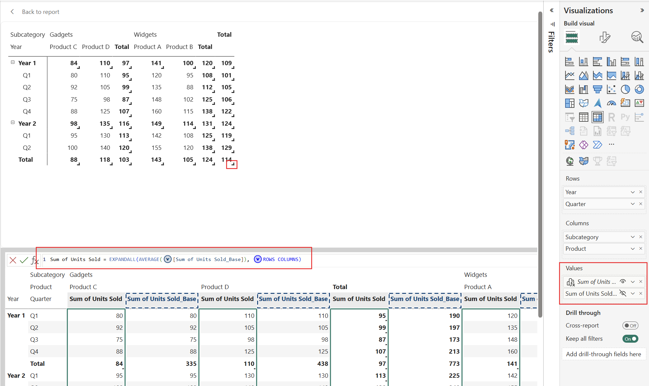This screenshot has width=649, height=386.
Task: Open the Format visual tab icon
Action: (605, 37)
